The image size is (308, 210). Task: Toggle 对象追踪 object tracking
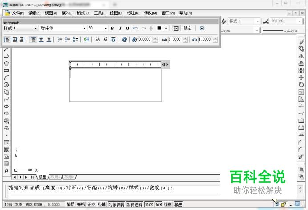(x=135, y=205)
